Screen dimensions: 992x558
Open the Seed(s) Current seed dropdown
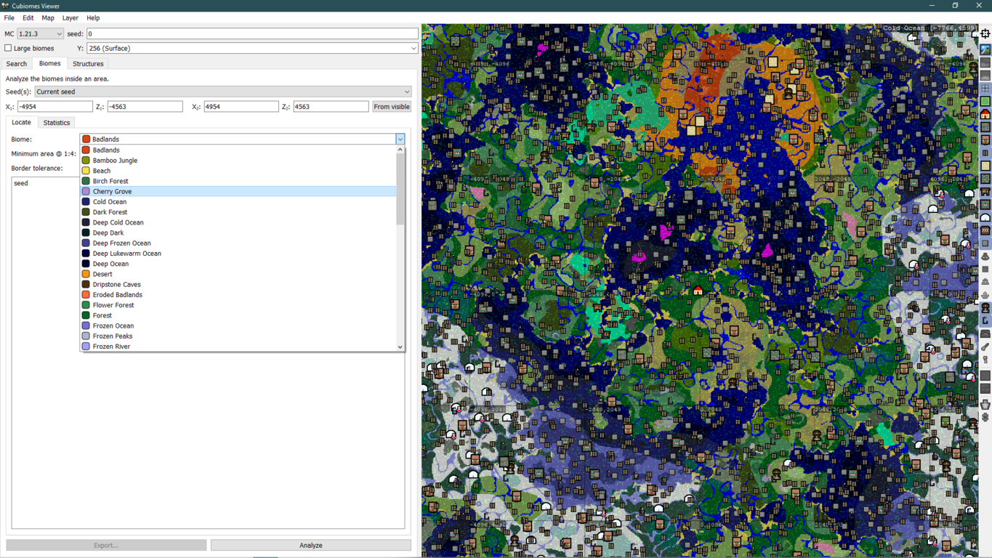point(222,92)
